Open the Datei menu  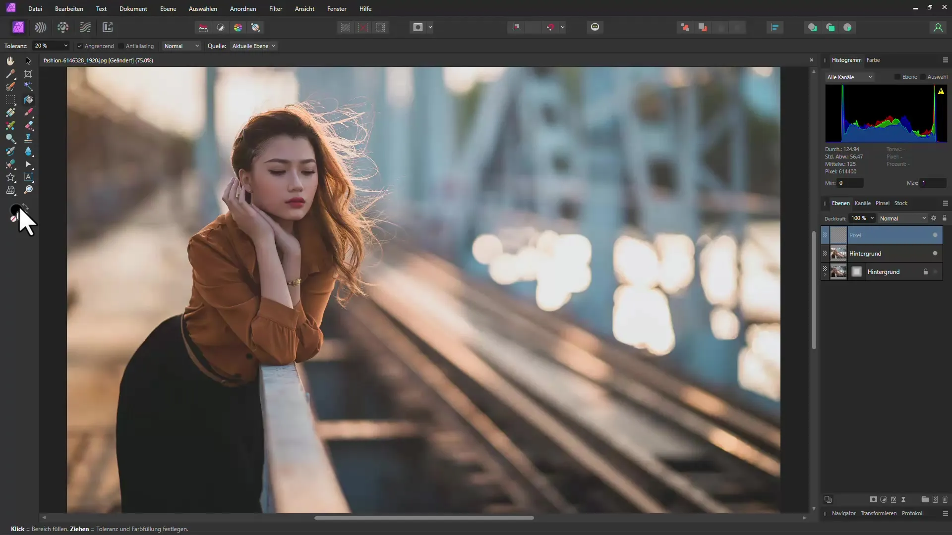pyautogui.click(x=35, y=9)
